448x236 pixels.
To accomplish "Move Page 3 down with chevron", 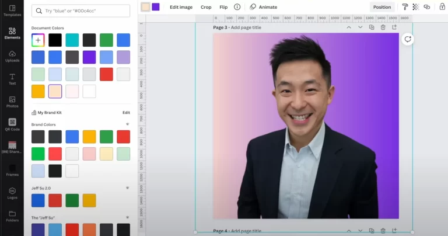I will [x=360, y=27].
